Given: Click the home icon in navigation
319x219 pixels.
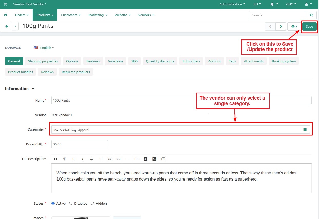Looking at the screenshot, I should (x=5, y=15).
